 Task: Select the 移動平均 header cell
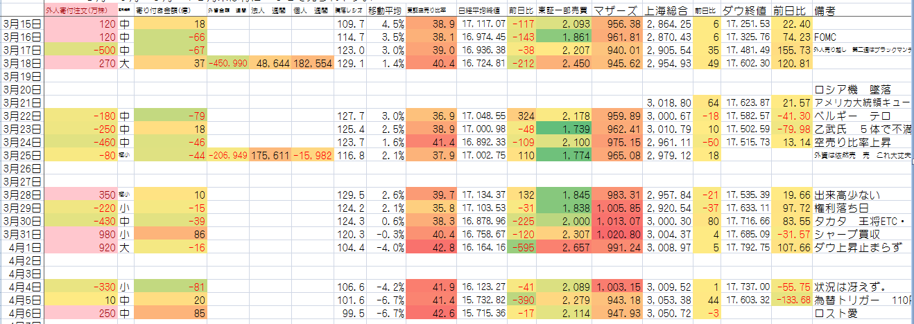(380, 12)
